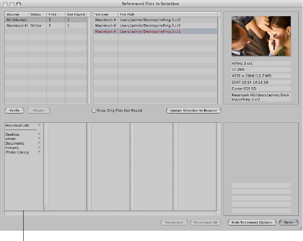This screenshot has height=241, width=303.
Task: Expand the iPhoto Library arrow
Action: 39,152
